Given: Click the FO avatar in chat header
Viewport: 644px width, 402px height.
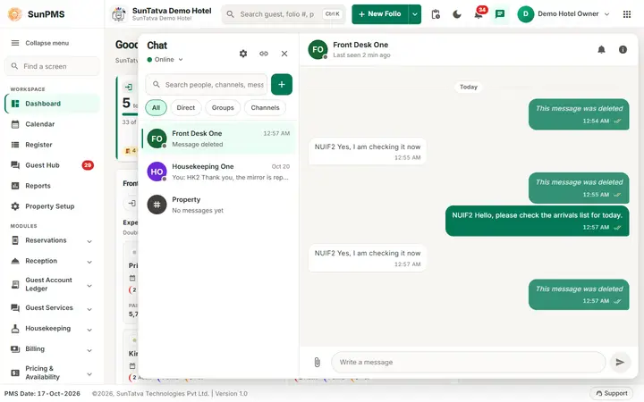Looking at the screenshot, I should pyautogui.click(x=318, y=50).
